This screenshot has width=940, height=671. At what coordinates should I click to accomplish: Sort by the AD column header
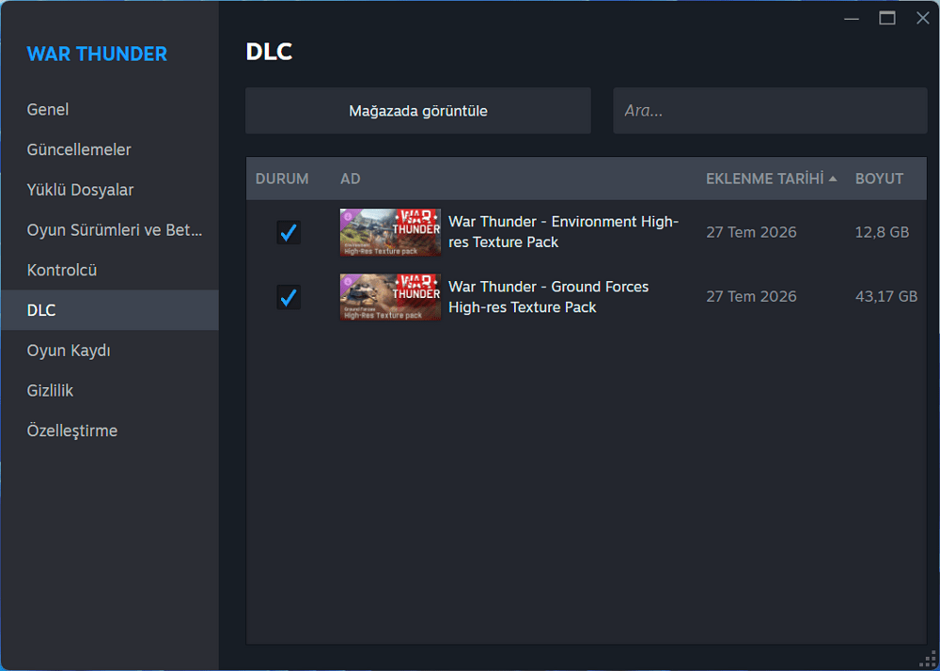click(350, 179)
